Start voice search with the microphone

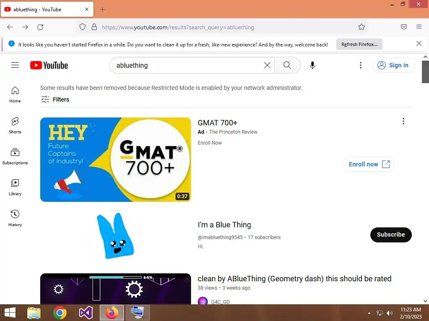pos(312,65)
